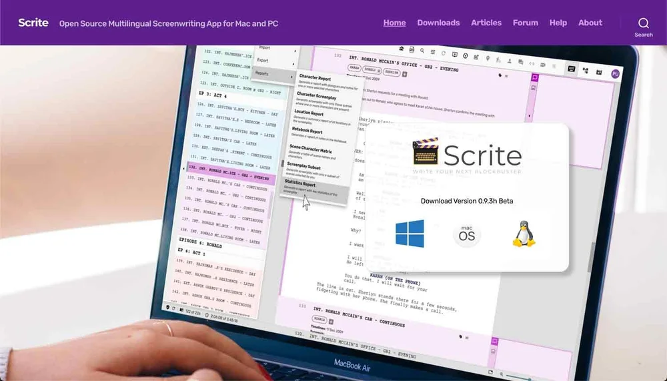The height and width of the screenshot is (381, 667).
Task: Click the site tagline 'Open Source Multilingual Screenwriting App'
Action: click(x=169, y=23)
